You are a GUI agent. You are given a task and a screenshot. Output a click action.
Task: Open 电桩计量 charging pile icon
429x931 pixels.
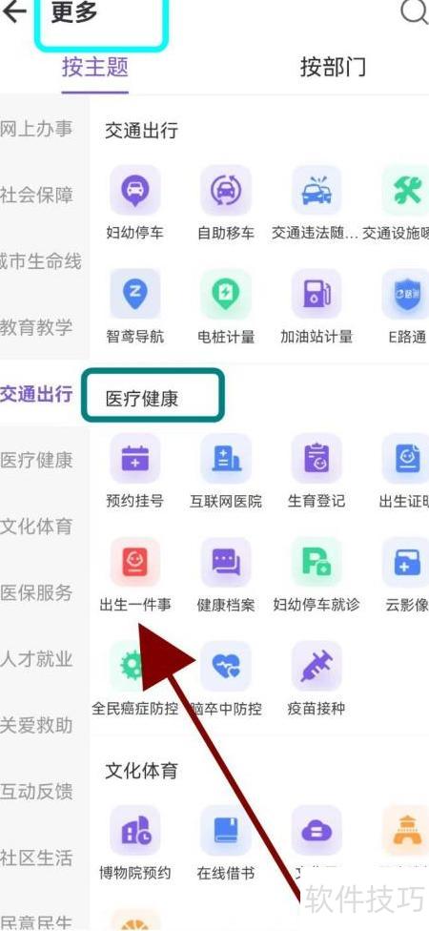[226, 294]
